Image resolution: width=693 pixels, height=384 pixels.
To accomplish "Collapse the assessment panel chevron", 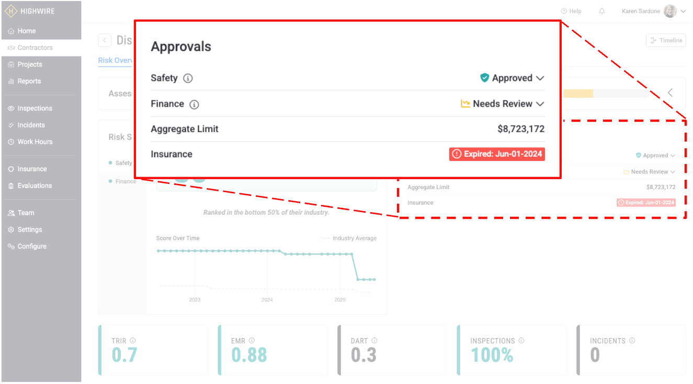I will point(670,92).
